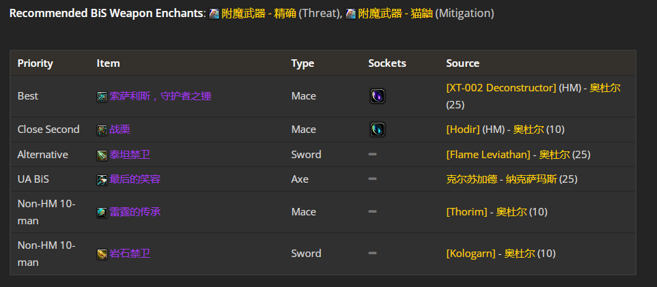
Task: Click the 最后的笑容 axe item icon
Action: click(x=102, y=180)
